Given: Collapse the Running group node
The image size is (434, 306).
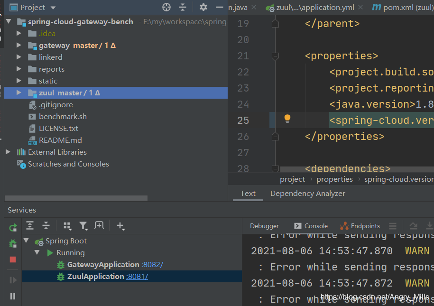Looking at the screenshot, I should click(37, 252).
